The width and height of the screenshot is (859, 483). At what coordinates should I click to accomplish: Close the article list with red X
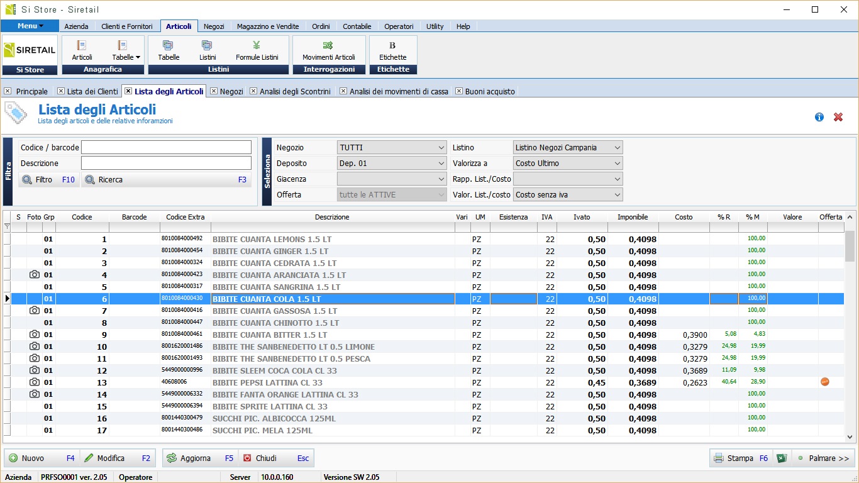tap(838, 117)
